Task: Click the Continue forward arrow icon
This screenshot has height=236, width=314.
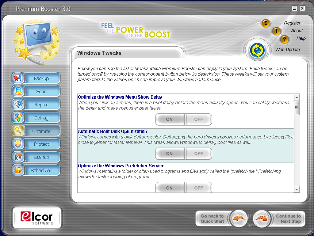Action: pyautogui.click(x=262, y=218)
